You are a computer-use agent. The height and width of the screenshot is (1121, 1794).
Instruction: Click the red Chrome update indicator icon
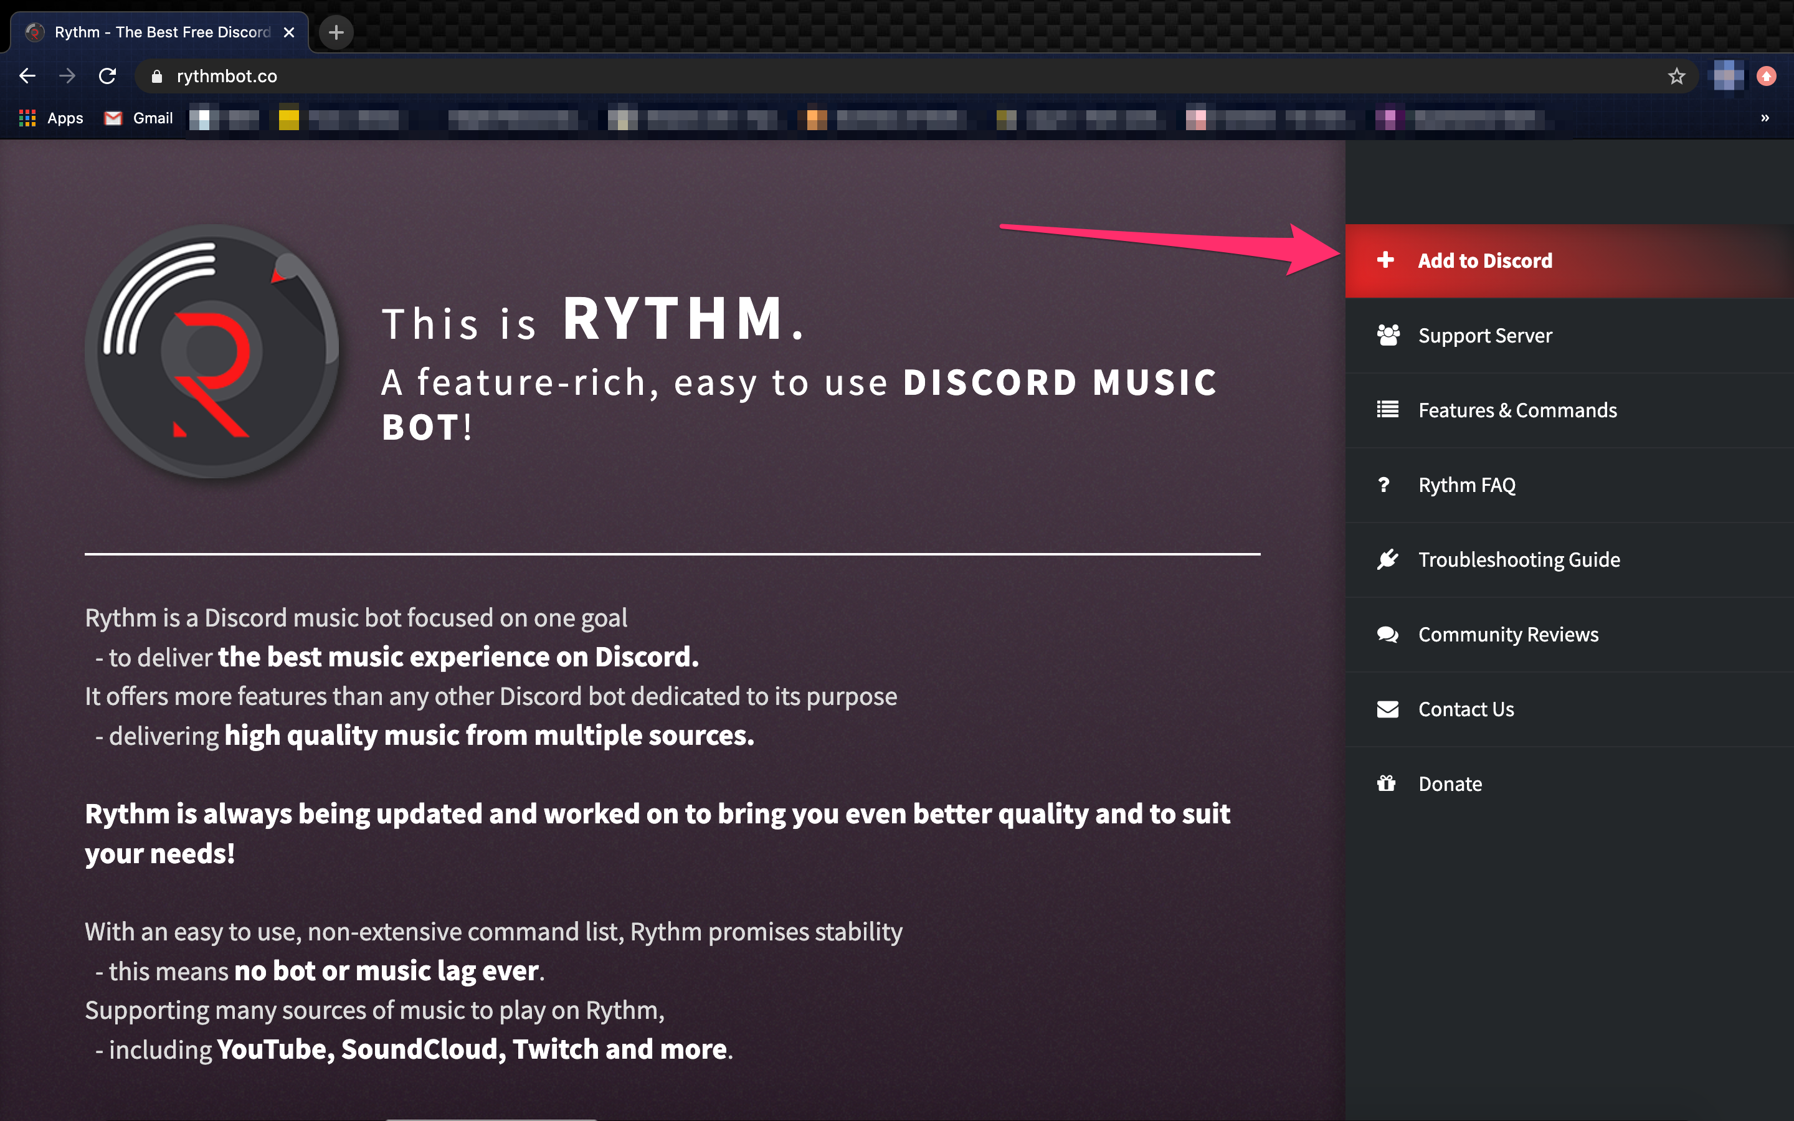(x=1767, y=75)
